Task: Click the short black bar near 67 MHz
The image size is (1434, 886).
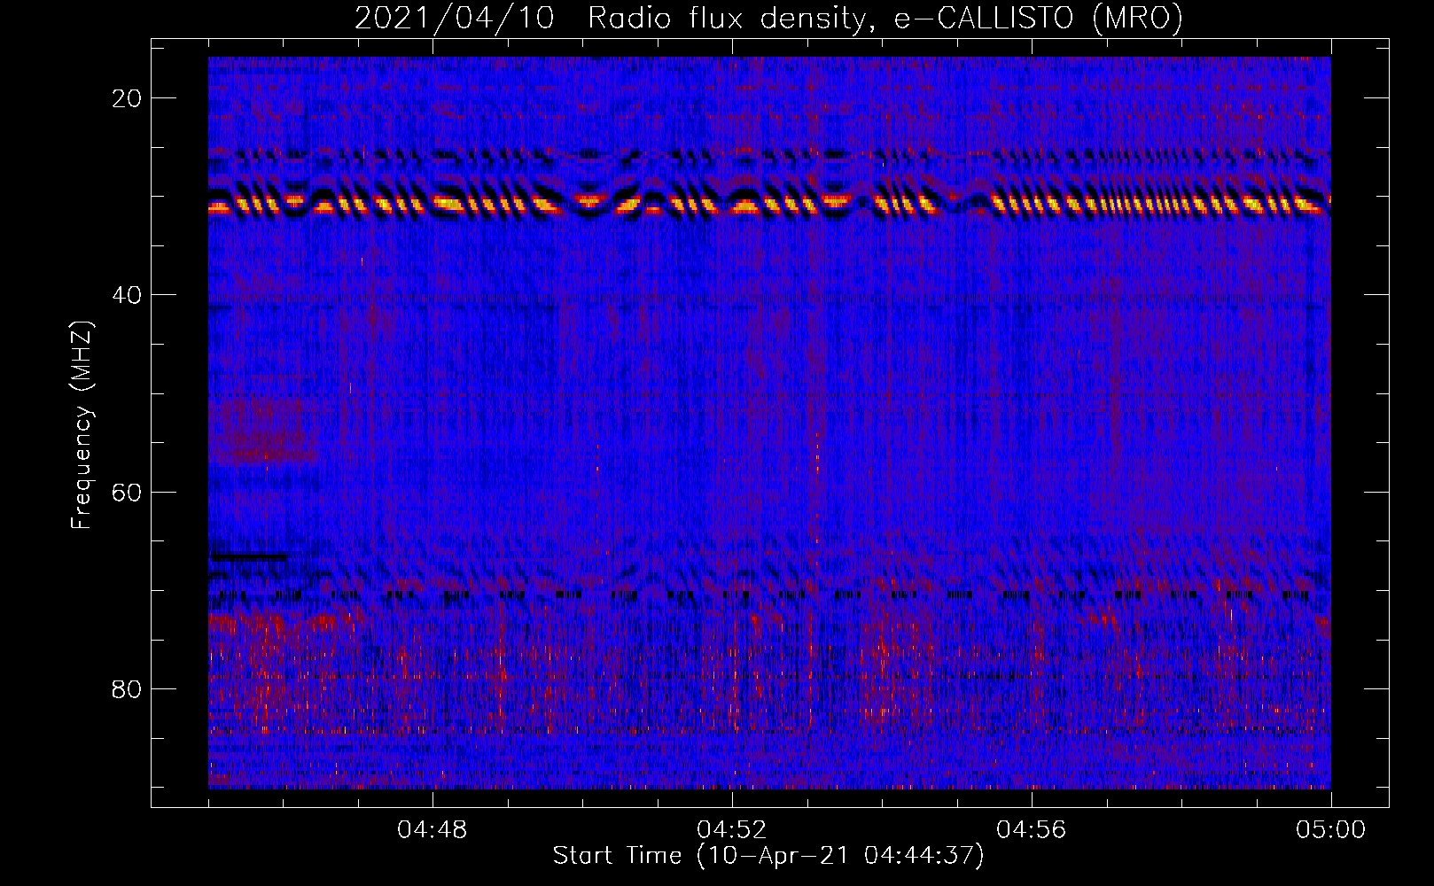Action: [249, 556]
